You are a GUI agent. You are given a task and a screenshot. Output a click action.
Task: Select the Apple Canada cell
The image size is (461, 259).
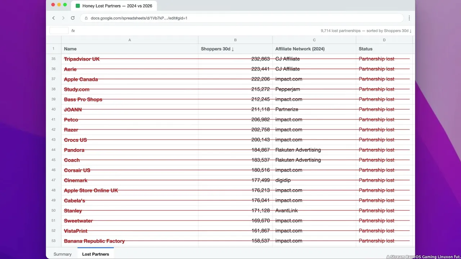[130, 79]
